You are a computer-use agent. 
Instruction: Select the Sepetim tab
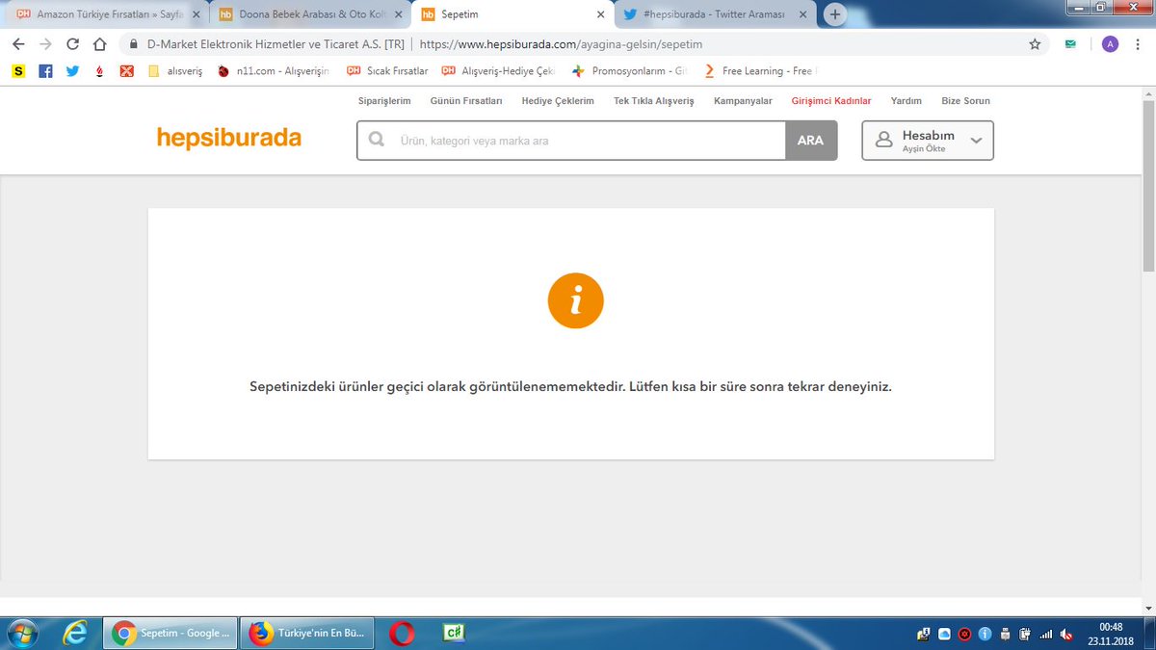[x=512, y=14]
